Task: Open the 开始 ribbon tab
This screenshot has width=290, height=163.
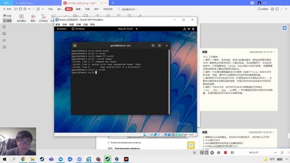Action: click(50, 9)
